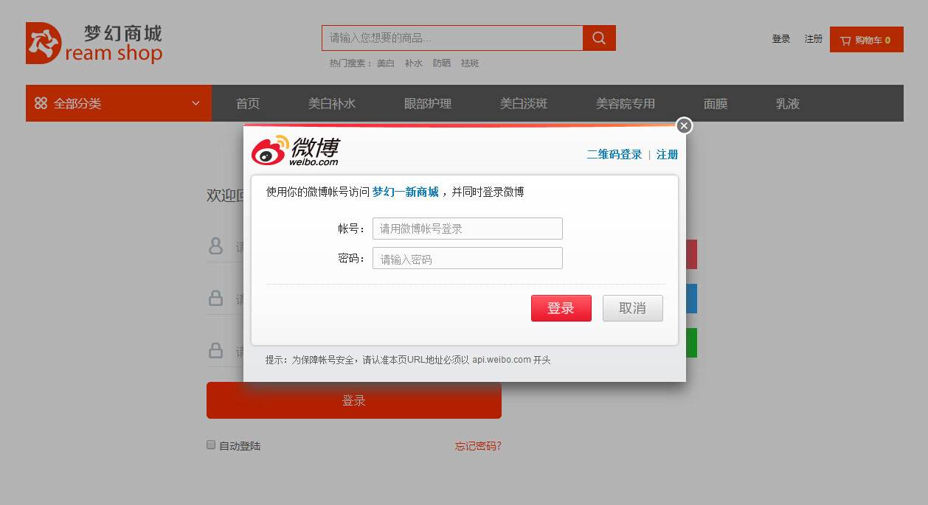This screenshot has width=928, height=505.
Task: Focus the product search input field
Action: click(452, 38)
